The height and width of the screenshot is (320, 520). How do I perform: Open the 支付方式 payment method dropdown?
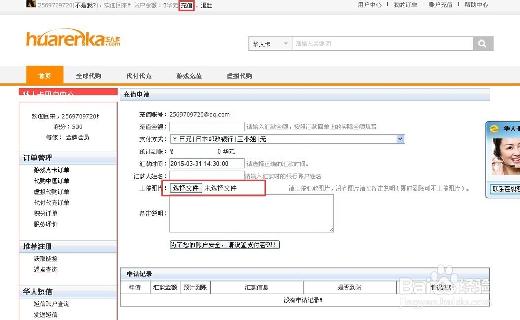click(400, 139)
